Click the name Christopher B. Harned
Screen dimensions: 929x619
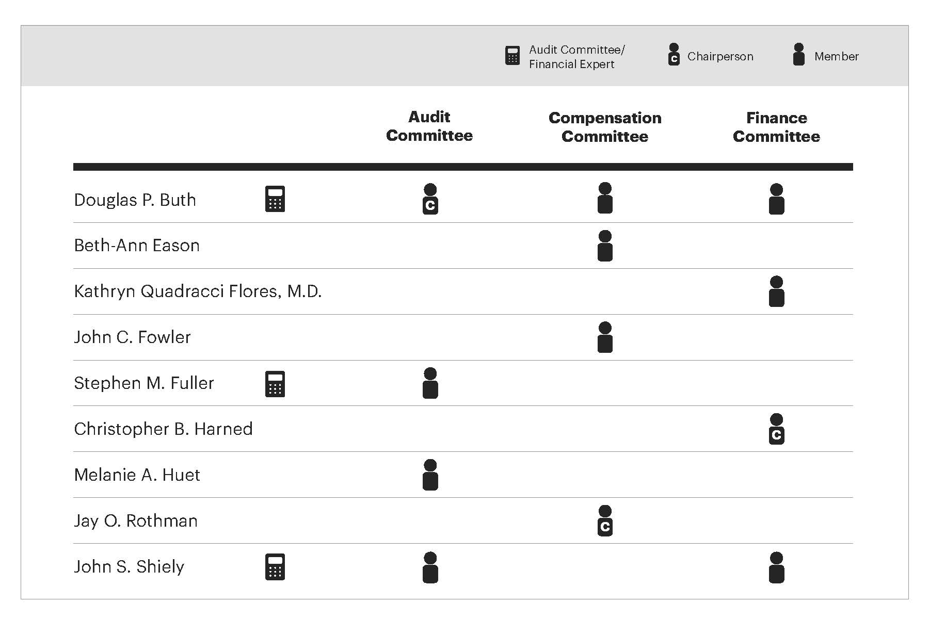coord(163,429)
